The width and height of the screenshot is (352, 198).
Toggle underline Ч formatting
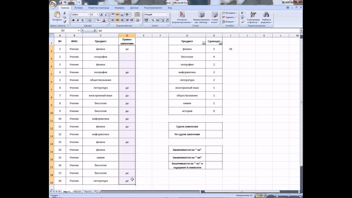click(x=82, y=20)
